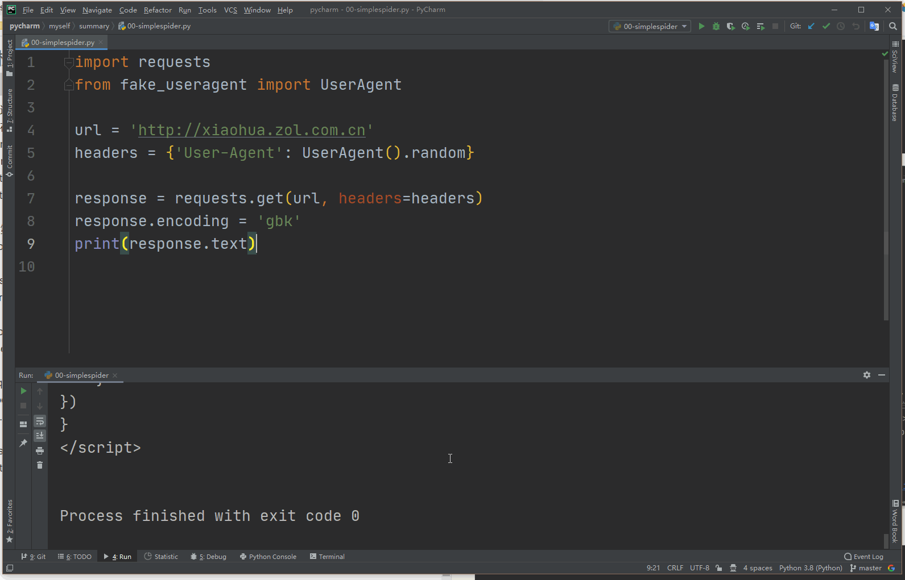Open the Git branch master popup
Viewport: 905px width, 580px height.
pos(866,568)
